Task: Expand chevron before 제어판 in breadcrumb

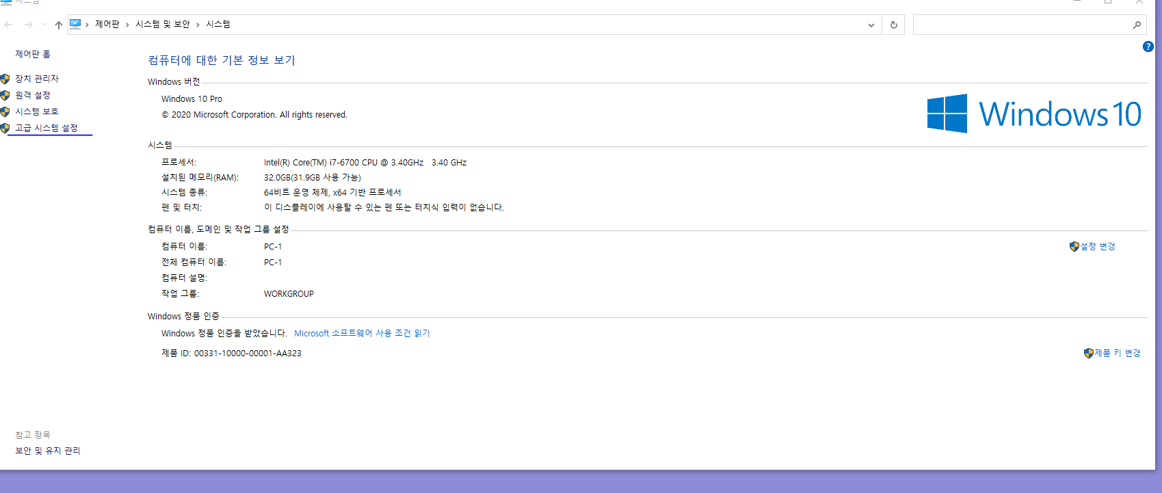Action: pos(87,25)
